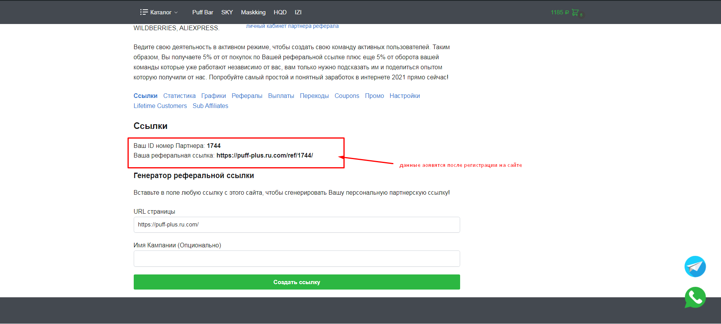Open the SKY menu item

pyautogui.click(x=227, y=12)
